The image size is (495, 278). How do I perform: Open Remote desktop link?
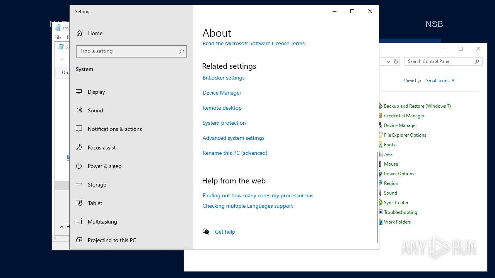(x=222, y=108)
